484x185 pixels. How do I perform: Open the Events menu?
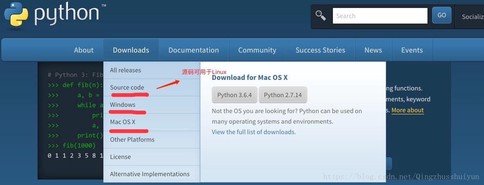tap(412, 50)
